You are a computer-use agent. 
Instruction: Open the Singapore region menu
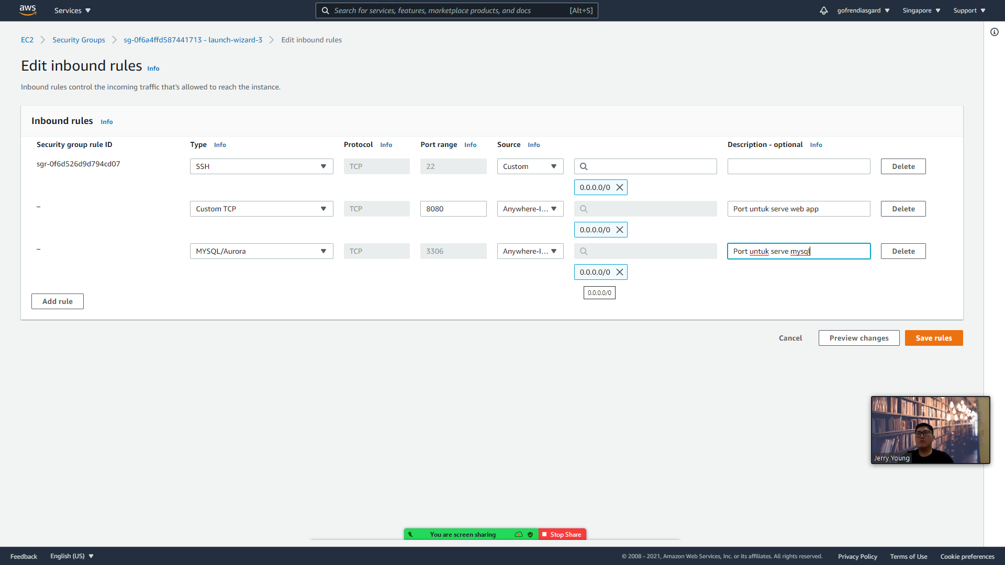(921, 10)
